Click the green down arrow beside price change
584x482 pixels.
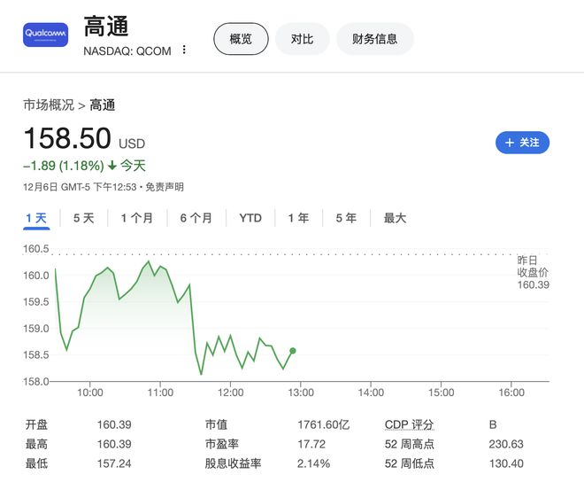(x=112, y=166)
